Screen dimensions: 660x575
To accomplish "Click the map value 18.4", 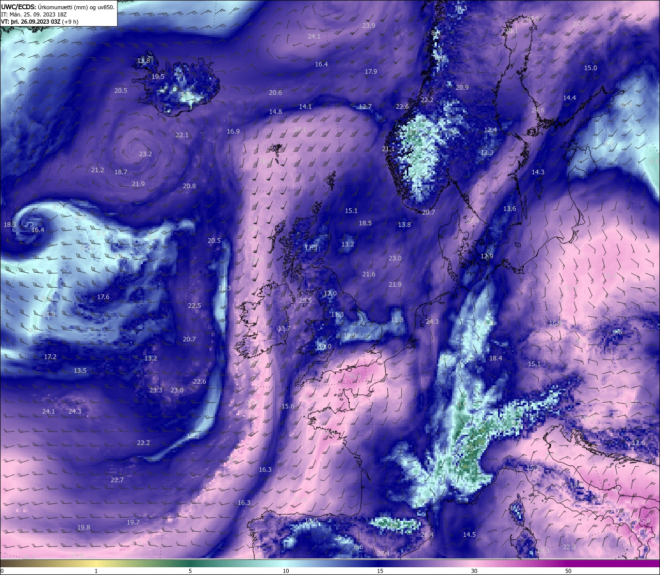I will tap(496, 358).
